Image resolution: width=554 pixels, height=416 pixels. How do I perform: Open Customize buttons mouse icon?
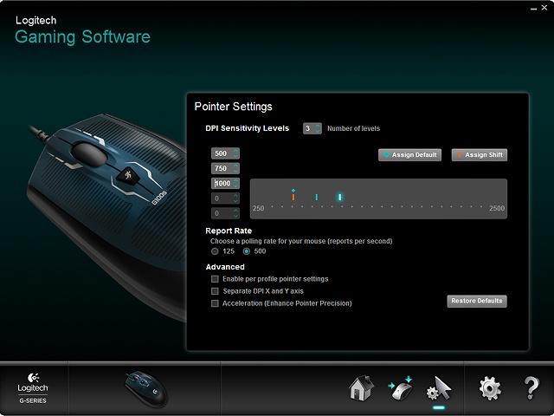click(x=400, y=388)
